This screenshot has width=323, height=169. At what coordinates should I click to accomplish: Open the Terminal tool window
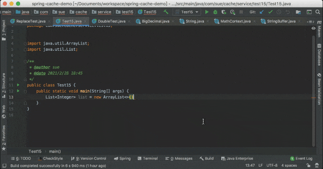148,159
